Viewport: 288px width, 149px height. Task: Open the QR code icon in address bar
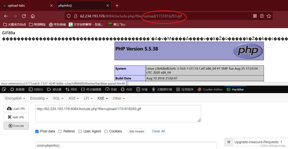[255, 16]
